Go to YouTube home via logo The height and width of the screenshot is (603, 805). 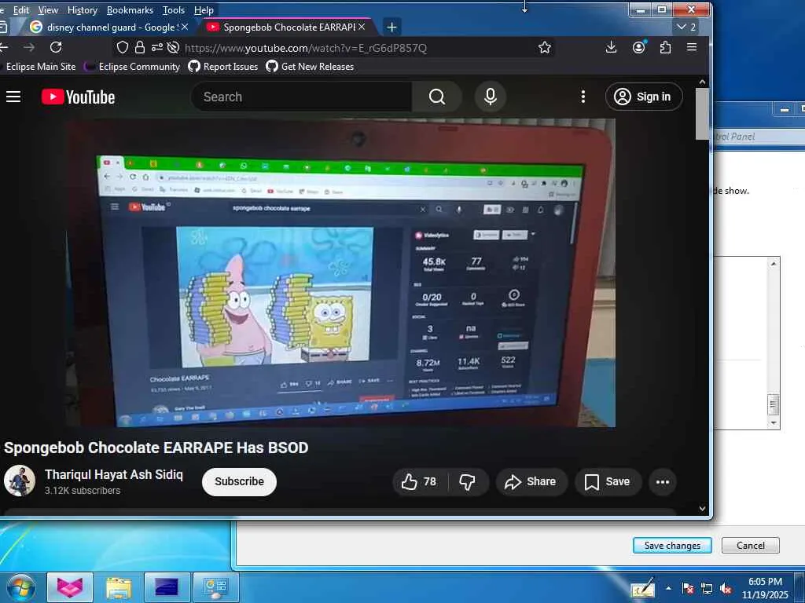tap(78, 97)
